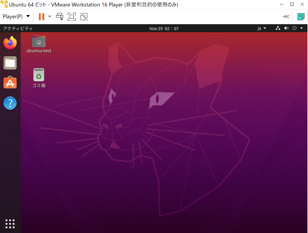The image size is (308, 233).
Task: Click the ゴミ箱 label on desktop
Action: pyautogui.click(x=39, y=86)
